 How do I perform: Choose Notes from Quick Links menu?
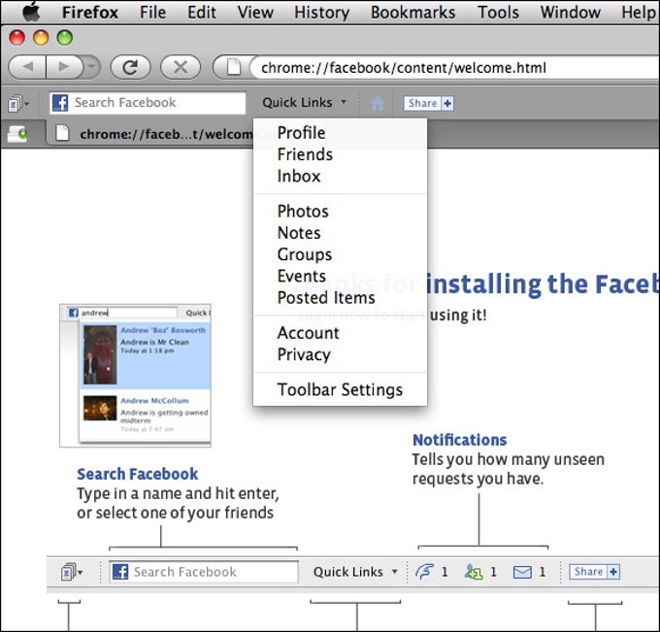(340, 233)
